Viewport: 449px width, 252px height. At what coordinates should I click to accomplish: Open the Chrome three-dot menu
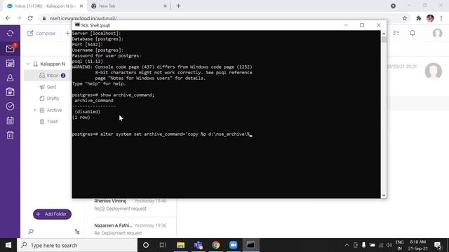(x=441, y=18)
